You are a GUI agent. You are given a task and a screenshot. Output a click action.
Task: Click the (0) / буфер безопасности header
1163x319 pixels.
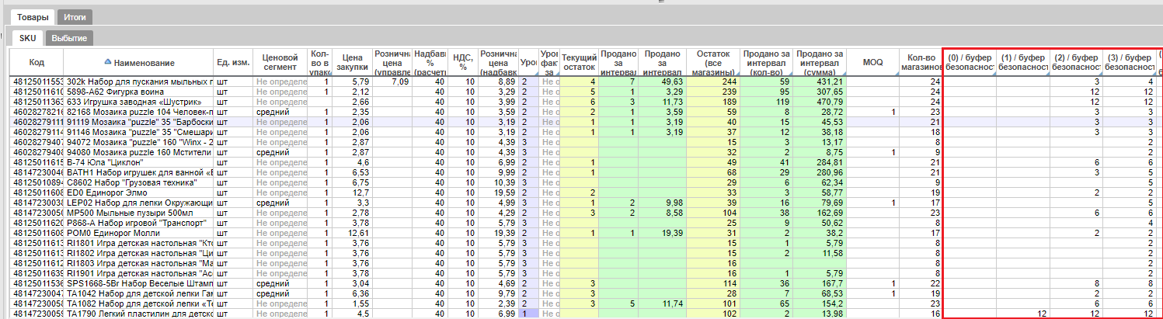[970, 62]
